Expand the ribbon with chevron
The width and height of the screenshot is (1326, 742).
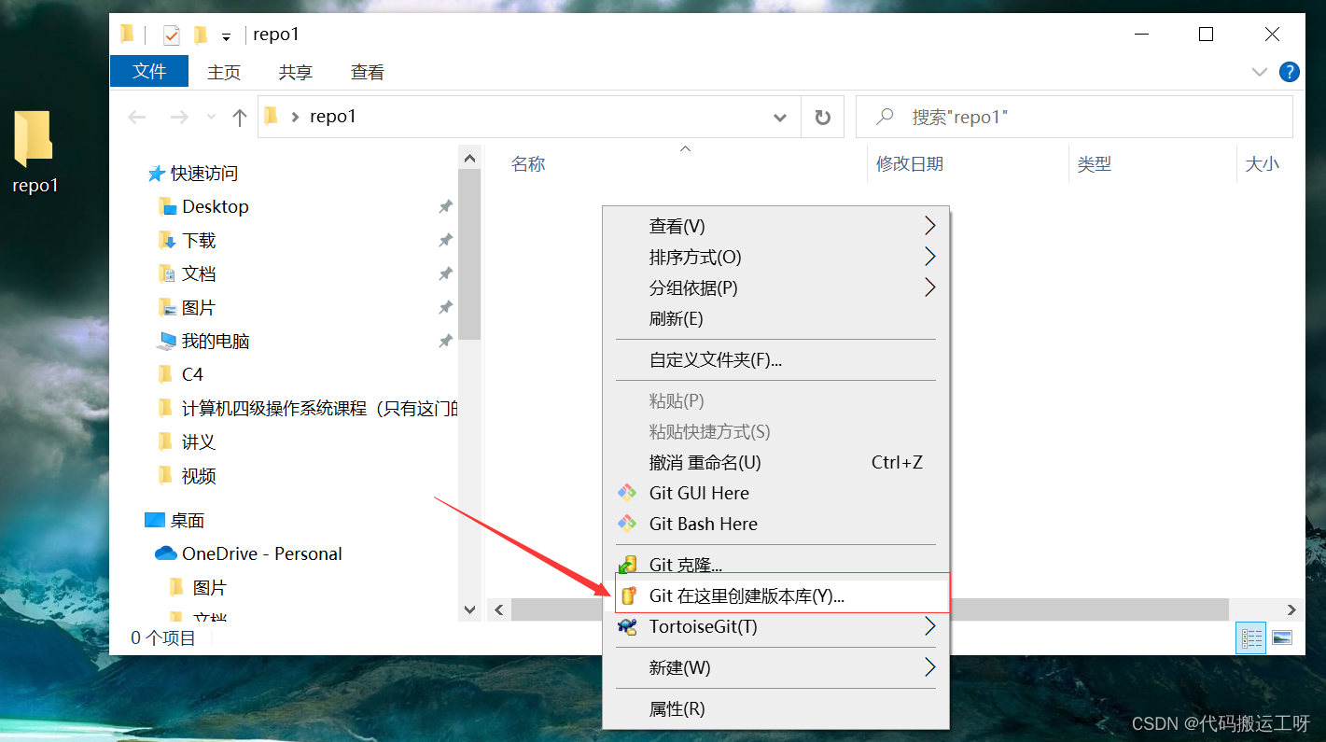[1259, 72]
